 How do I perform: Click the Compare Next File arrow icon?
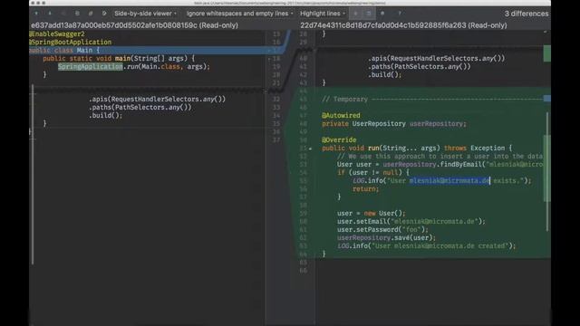pos(104,14)
